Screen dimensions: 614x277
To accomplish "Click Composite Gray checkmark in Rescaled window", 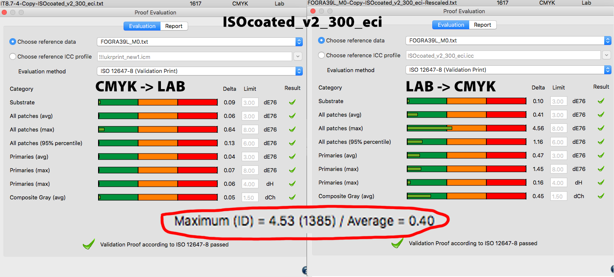I will [x=601, y=196].
